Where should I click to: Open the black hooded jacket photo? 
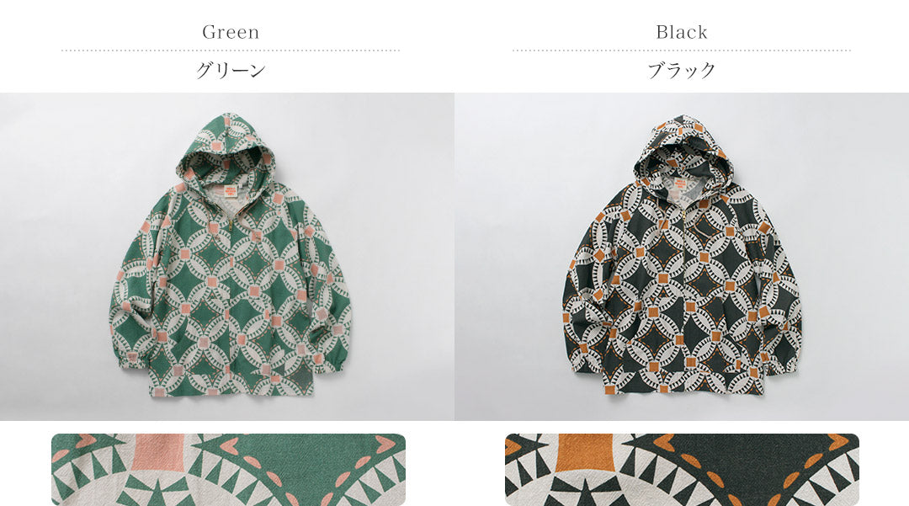(x=682, y=256)
